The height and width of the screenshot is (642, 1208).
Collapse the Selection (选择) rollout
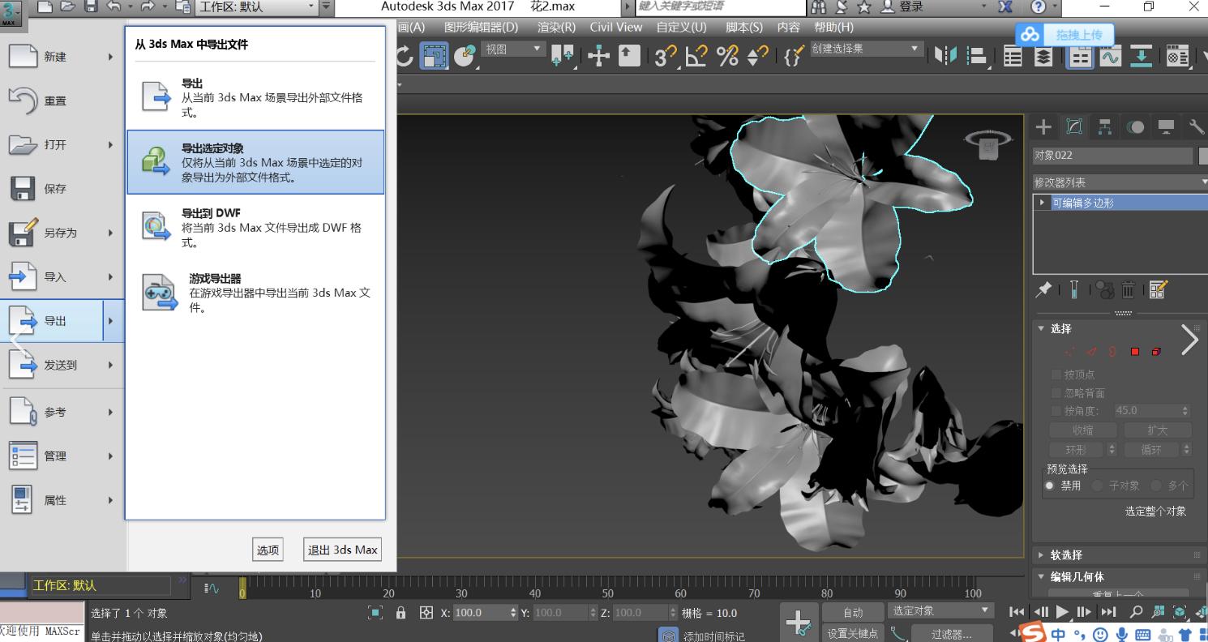[x=1043, y=328]
